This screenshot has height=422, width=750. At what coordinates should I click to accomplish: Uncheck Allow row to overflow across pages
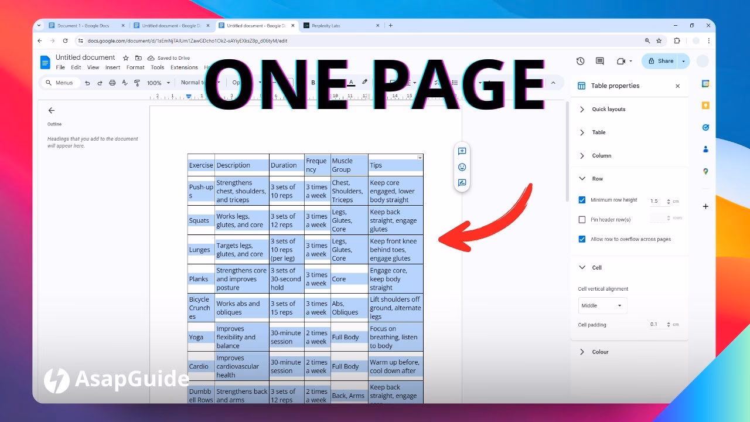point(582,239)
